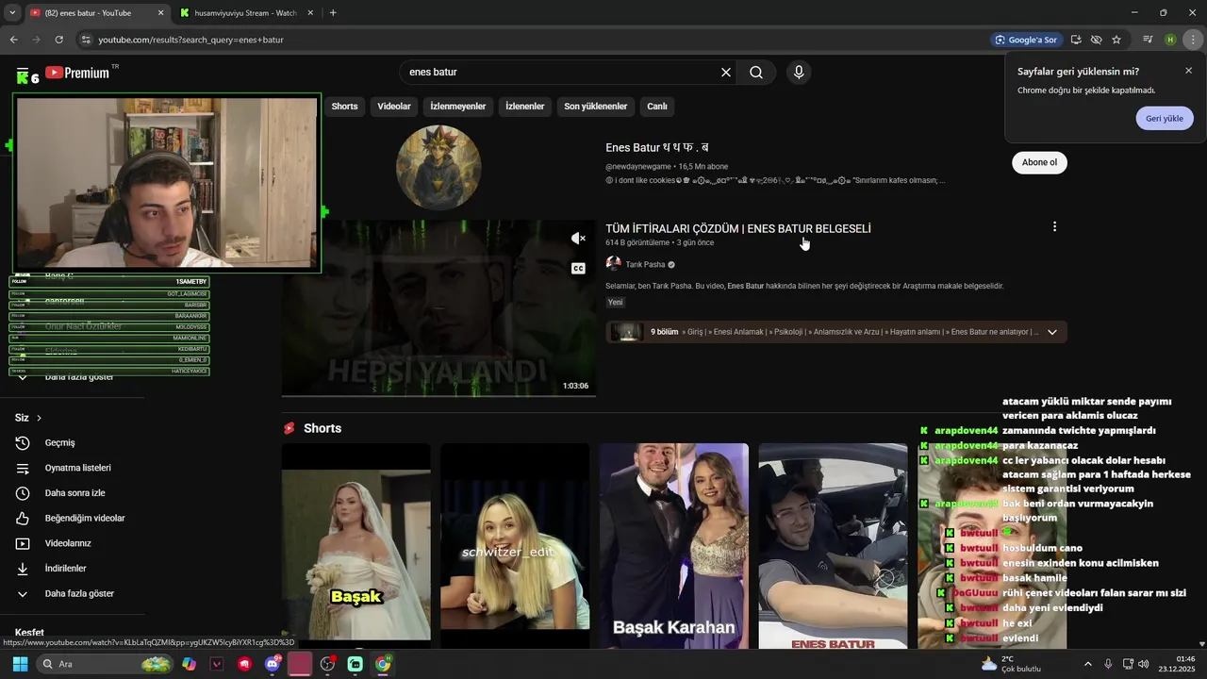Viewport: 1207px width, 679px height.
Task: Select the Canlı filter chip
Action: point(657,107)
